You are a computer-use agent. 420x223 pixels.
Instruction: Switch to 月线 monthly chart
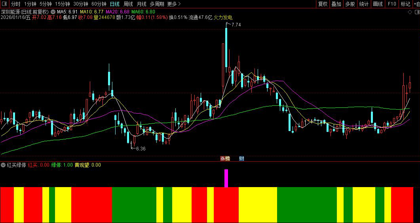pos(141,4)
